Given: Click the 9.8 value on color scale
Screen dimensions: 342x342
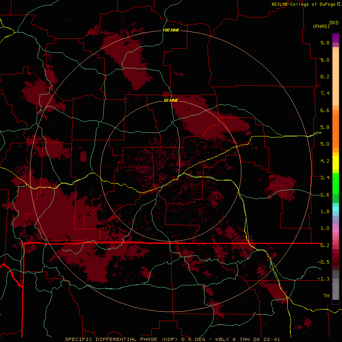Looking at the screenshot, I should [325, 43].
